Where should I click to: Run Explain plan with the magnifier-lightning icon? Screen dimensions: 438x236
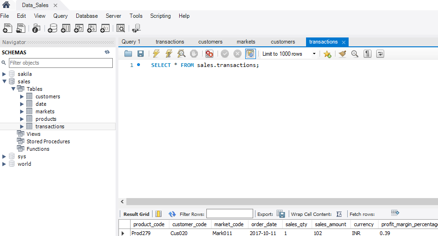[181, 54]
